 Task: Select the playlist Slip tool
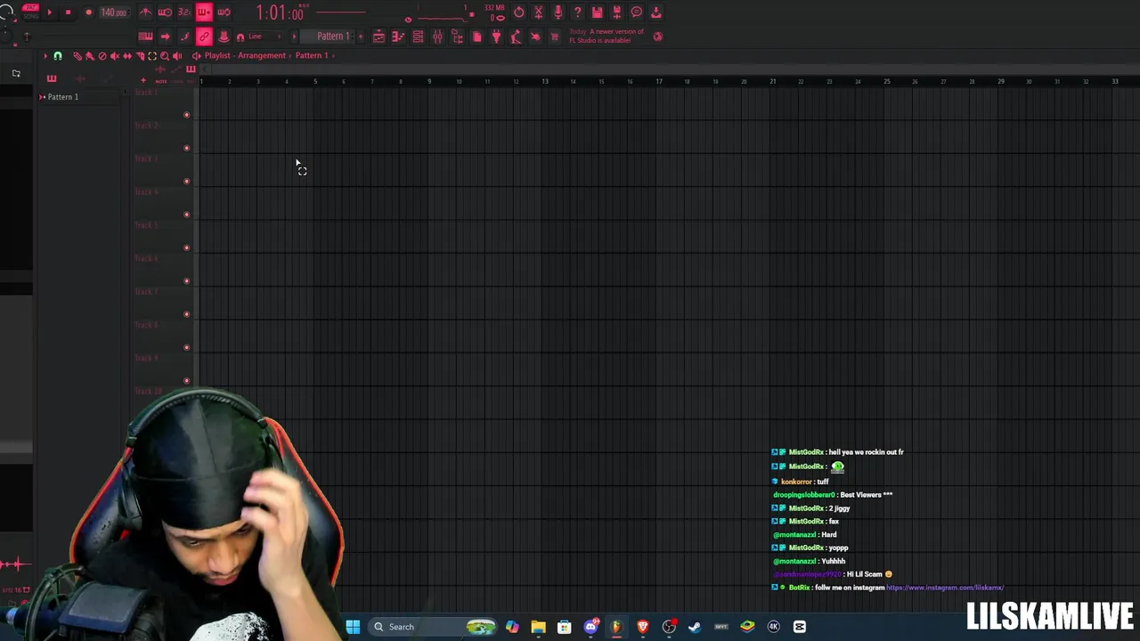pyautogui.click(x=127, y=56)
